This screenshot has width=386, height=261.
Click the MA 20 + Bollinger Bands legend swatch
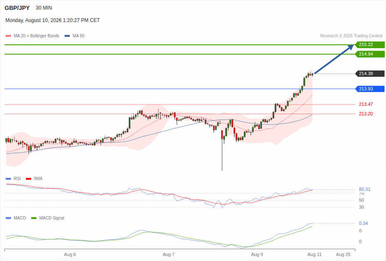pyautogui.click(x=8, y=36)
